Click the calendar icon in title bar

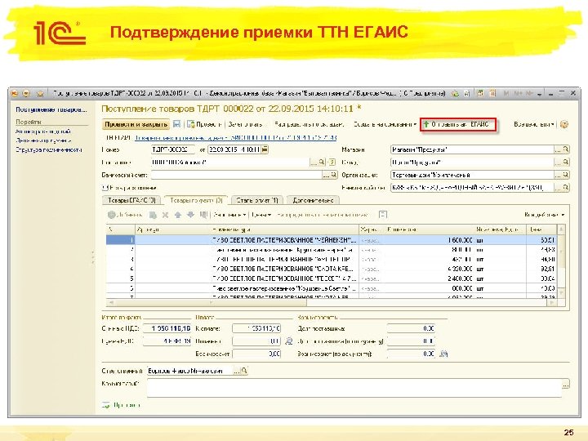(x=493, y=93)
